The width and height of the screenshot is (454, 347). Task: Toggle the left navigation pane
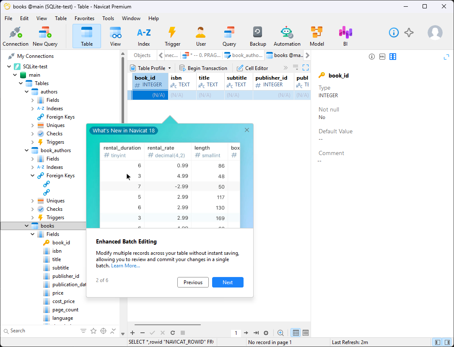click(438, 342)
